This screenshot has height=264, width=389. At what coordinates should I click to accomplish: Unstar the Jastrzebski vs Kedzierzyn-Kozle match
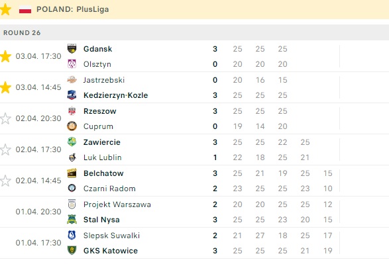coord(5,87)
